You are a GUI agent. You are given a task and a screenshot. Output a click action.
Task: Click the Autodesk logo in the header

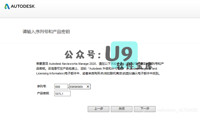click(x=20, y=6)
